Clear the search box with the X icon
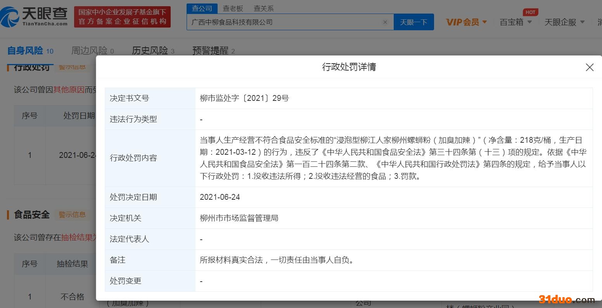 pyautogui.click(x=385, y=22)
